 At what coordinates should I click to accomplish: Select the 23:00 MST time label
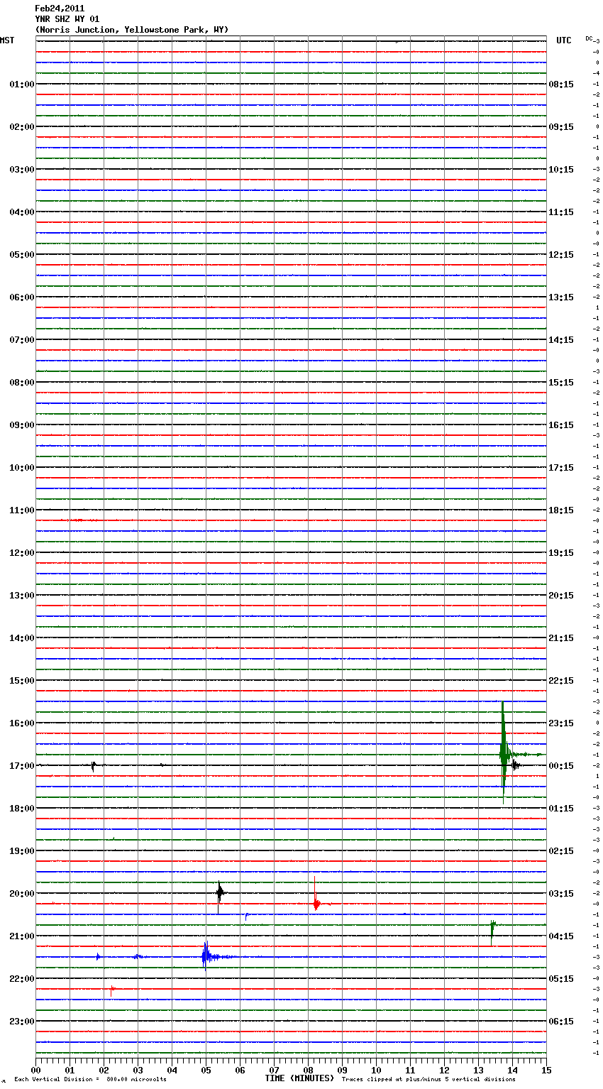click(22, 1022)
